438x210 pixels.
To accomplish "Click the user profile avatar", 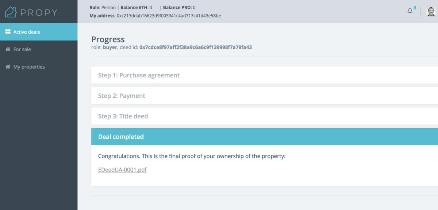I will pyautogui.click(x=431, y=11).
